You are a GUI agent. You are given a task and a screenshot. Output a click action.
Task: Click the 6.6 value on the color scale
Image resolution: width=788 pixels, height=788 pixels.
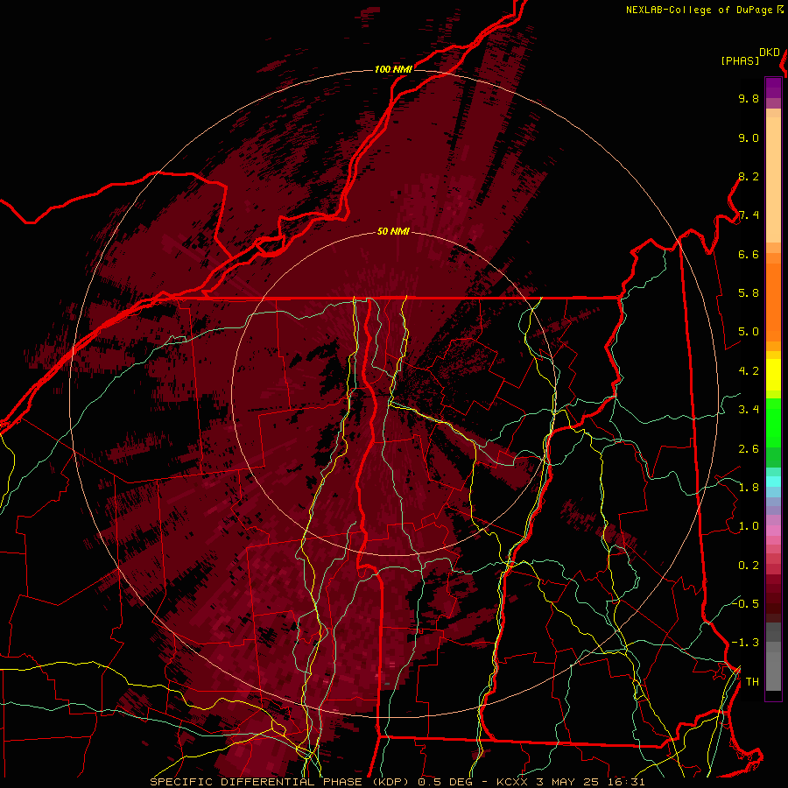749,254
